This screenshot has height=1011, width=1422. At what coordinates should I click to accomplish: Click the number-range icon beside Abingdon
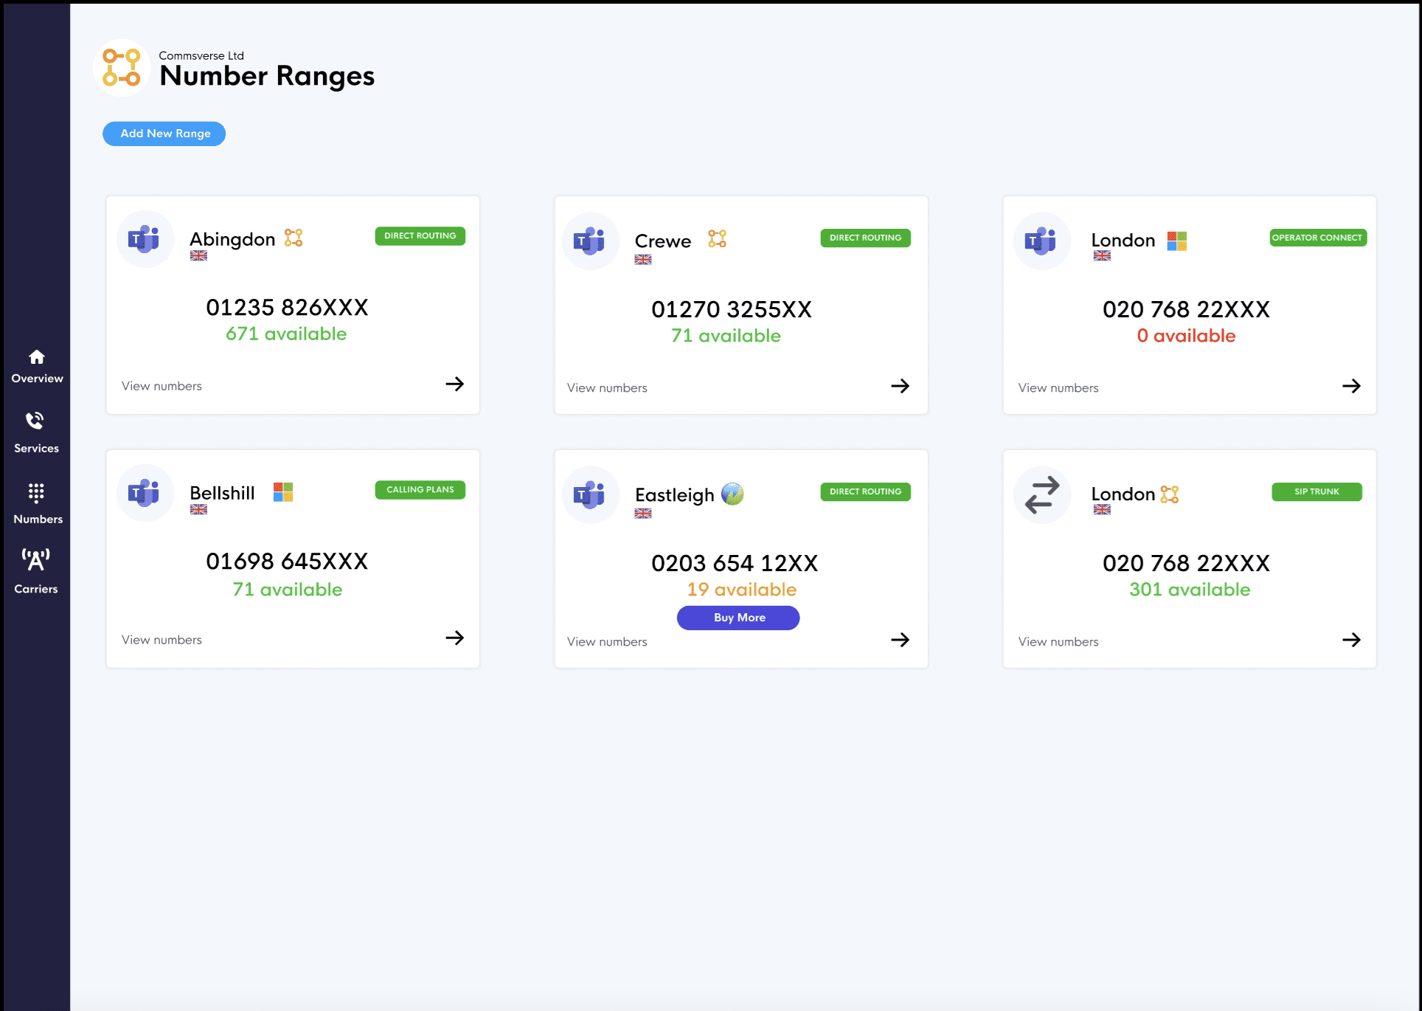coord(294,238)
